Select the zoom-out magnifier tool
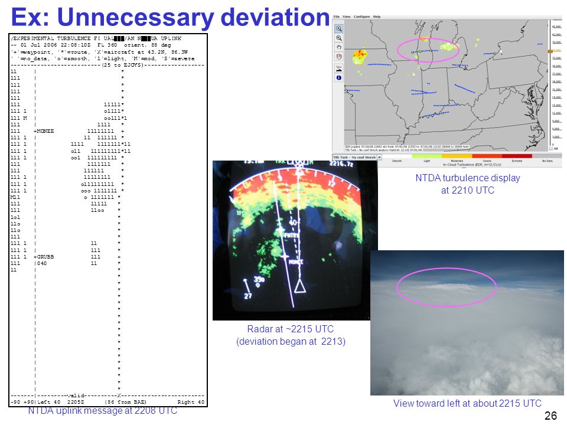The width and height of the screenshot is (567, 425). (339, 38)
